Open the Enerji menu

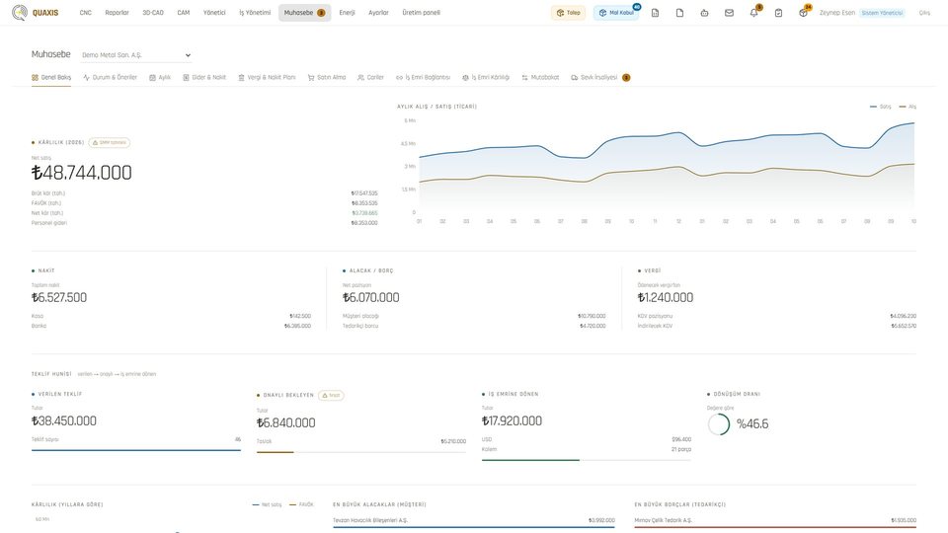click(347, 13)
